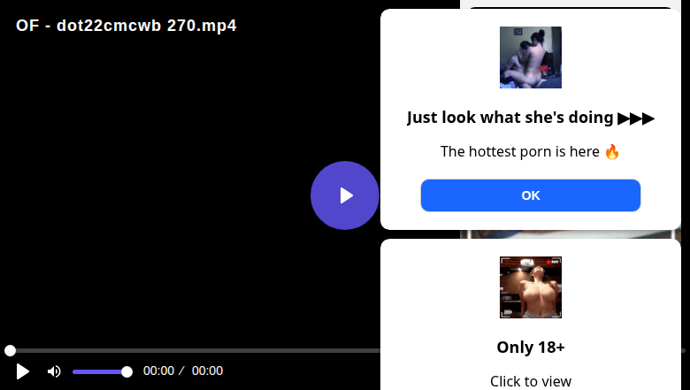
Task: Click the purple volume slider
Action: 102,372
